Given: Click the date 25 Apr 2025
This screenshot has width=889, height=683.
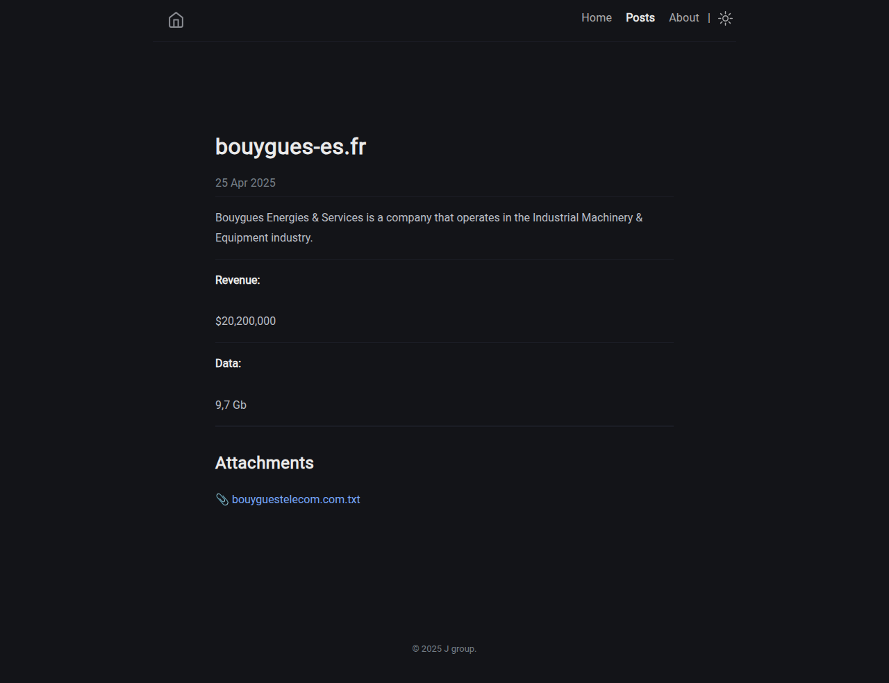Looking at the screenshot, I should pos(245,183).
